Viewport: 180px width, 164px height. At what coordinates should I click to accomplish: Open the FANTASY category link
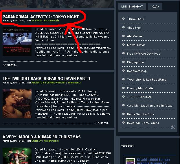tap(60, 83)
